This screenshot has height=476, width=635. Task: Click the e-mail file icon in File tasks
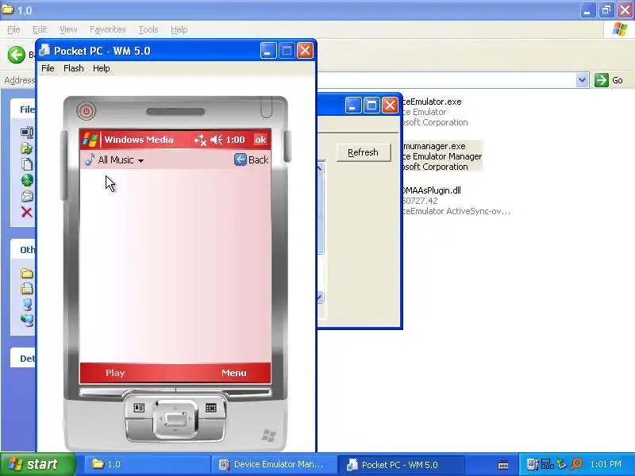(27, 196)
